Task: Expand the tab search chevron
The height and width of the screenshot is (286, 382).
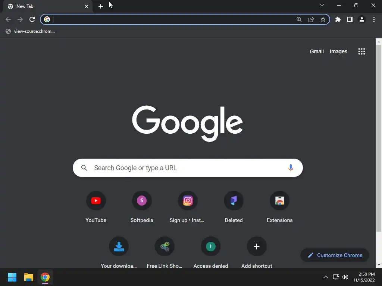Action: pyautogui.click(x=322, y=5)
